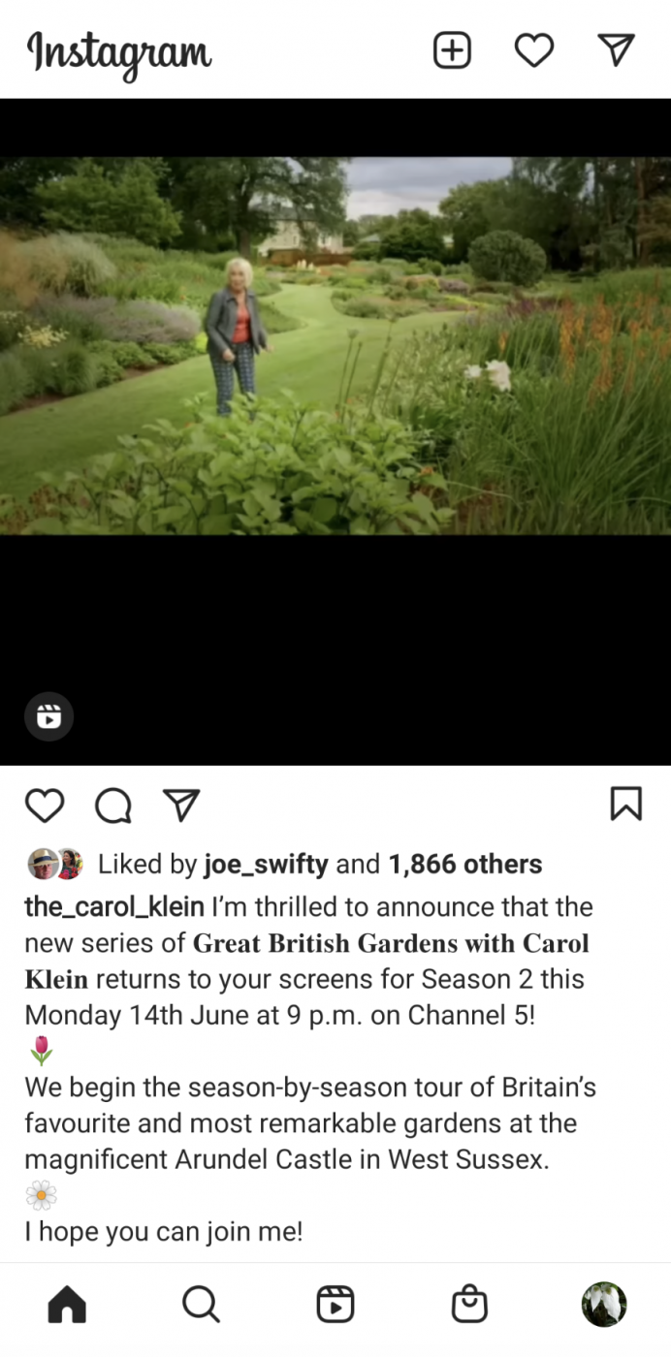
Task: Open the Reels tab
Action: [335, 1305]
